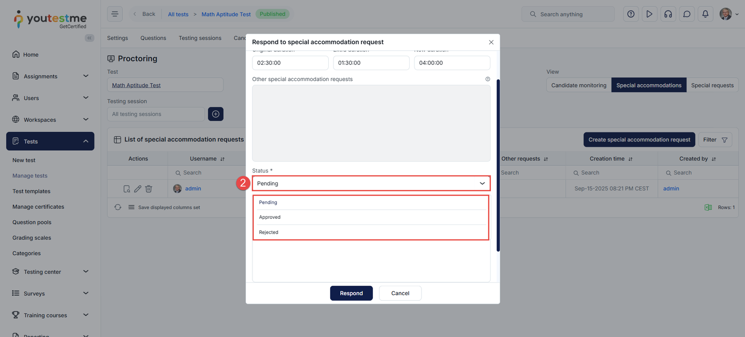This screenshot has height=337, width=745.
Task: Click the edit pencil icon in admin row
Action: [x=137, y=189]
